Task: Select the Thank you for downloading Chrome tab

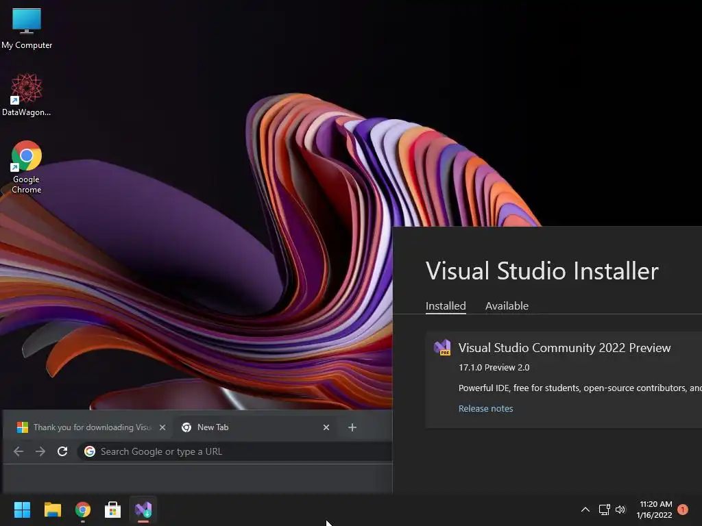Action: pyautogui.click(x=91, y=427)
